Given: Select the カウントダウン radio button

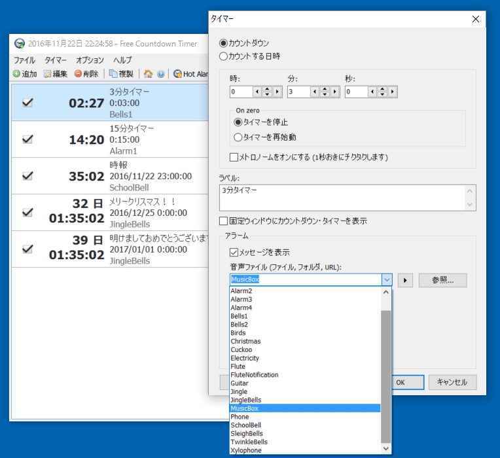Looking at the screenshot, I should pos(223,43).
